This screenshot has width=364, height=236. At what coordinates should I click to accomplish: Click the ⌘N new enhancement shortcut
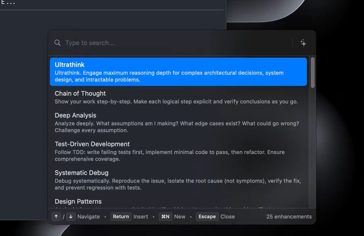click(165, 217)
